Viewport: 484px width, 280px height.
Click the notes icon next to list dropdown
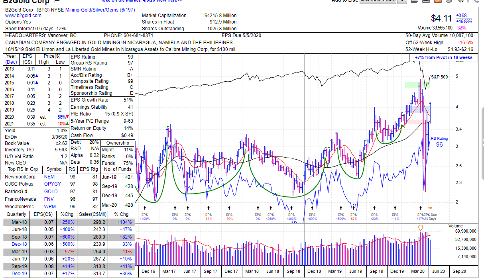point(414,1)
